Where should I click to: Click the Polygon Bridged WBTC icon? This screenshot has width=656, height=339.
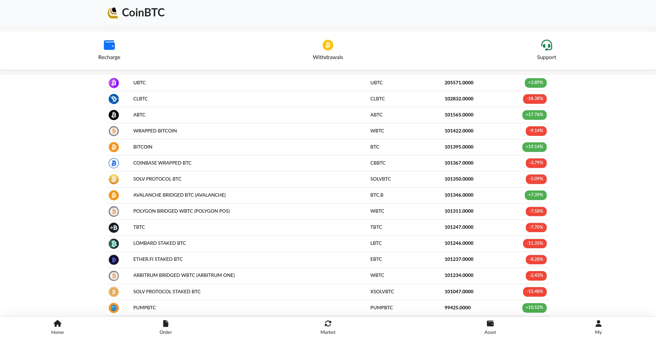click(x=114, y=212)
